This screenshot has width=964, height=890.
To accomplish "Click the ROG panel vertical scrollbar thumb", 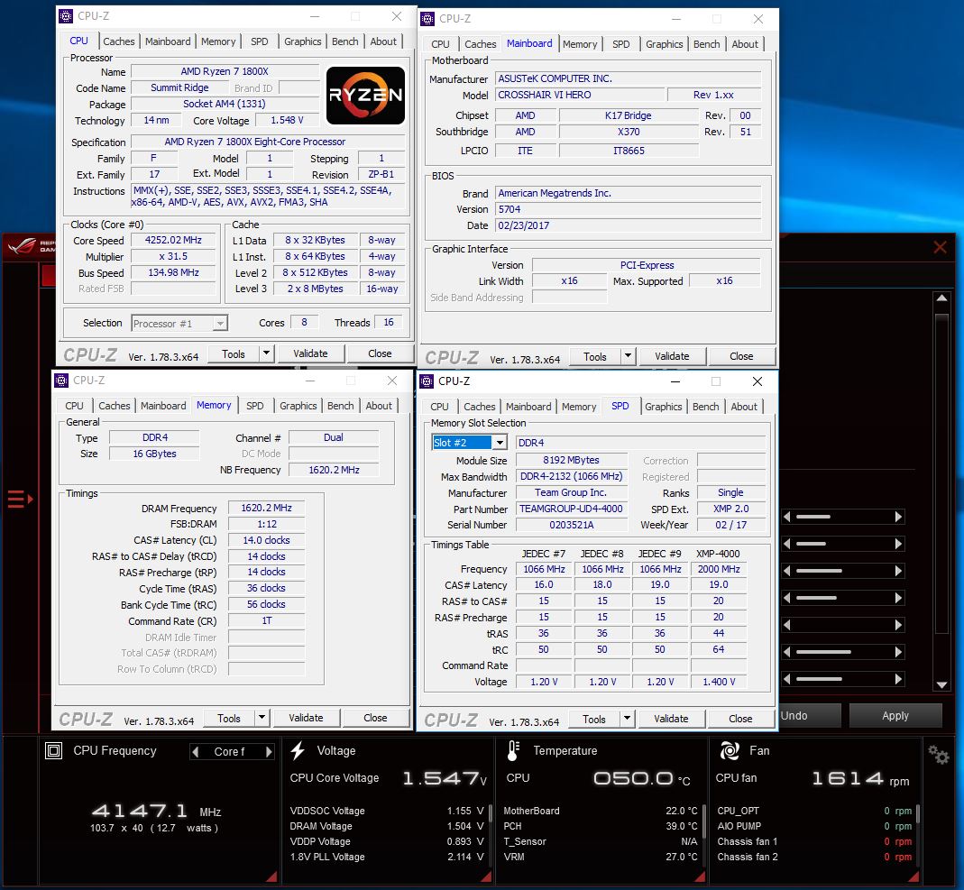I will (x=941, y=473).
